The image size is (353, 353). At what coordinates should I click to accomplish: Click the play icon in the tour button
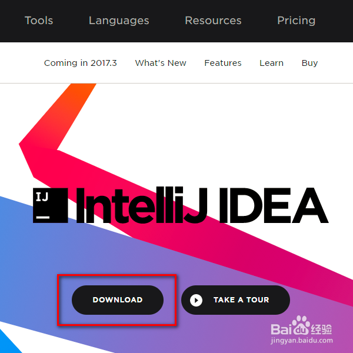point(196,300)
